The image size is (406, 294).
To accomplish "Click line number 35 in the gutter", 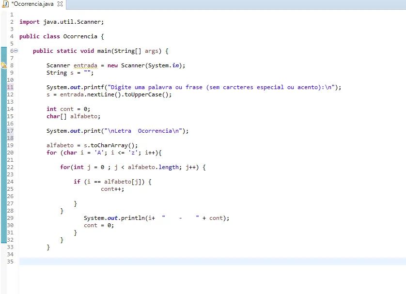I will pyautogui.click(x=10, y=262).
